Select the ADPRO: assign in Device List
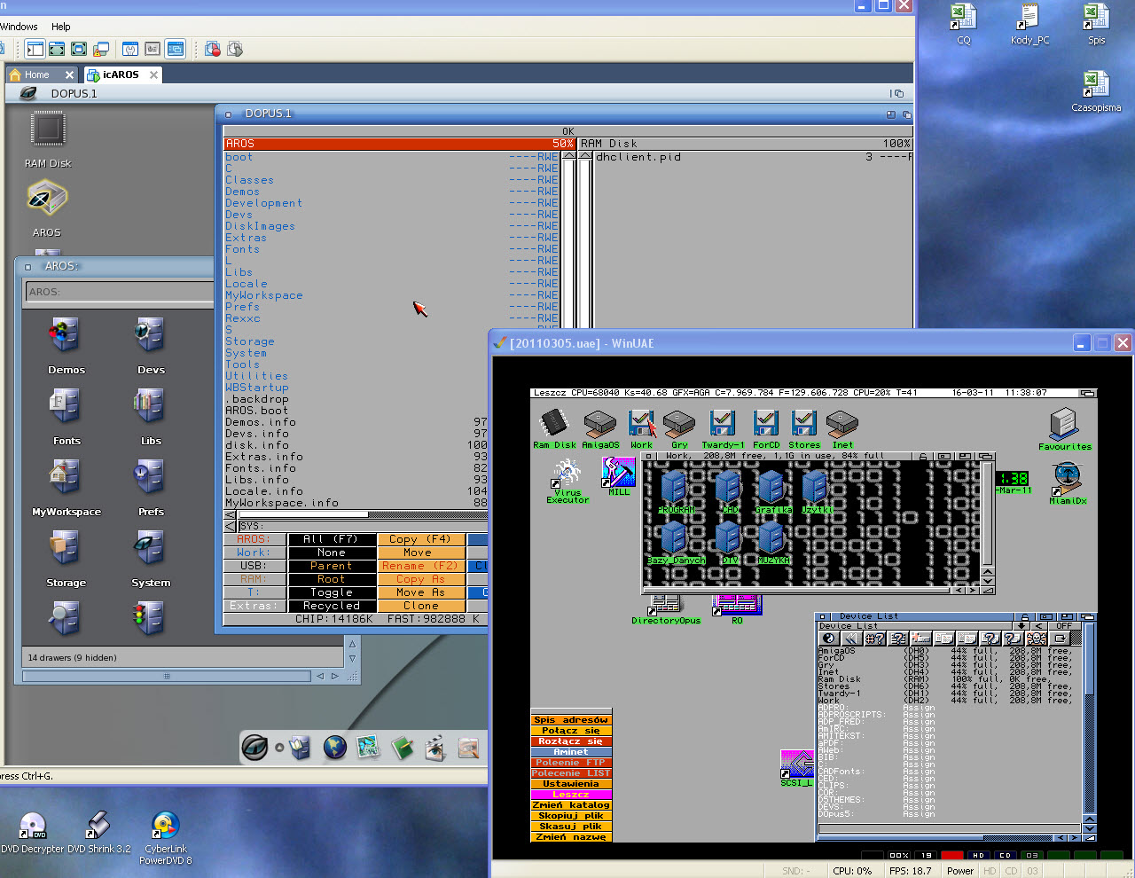The height and width of the screenshot is (878, 1135). (875, 708)
